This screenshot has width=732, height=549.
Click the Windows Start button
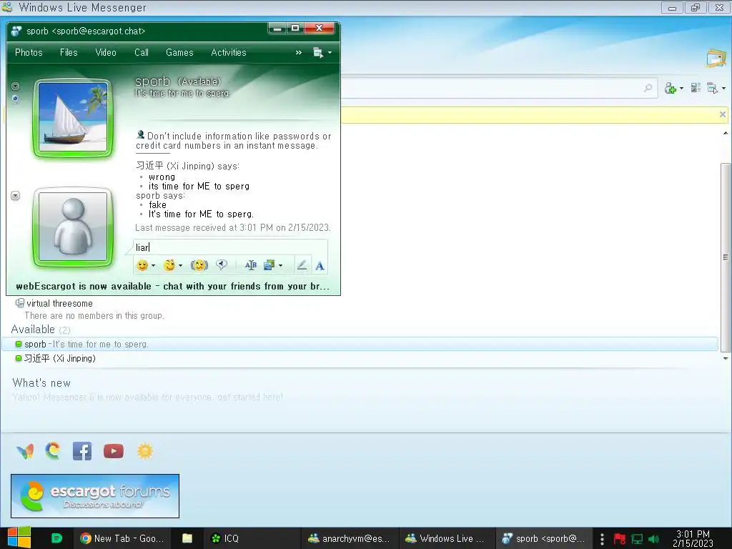point(19,538)
